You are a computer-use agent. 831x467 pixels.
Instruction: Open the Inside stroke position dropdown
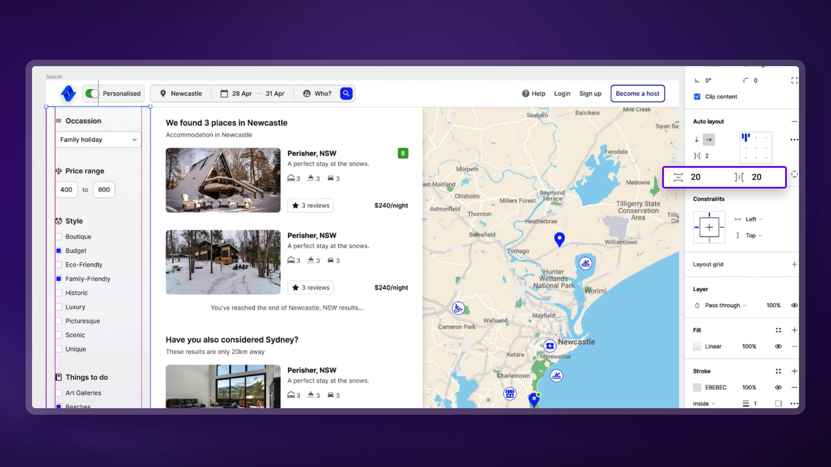pos(704,403)
